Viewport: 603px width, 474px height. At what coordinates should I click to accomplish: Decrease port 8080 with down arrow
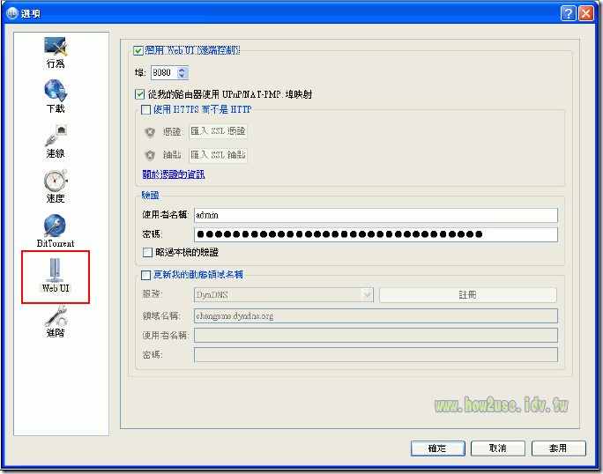(x=182, y=77)
